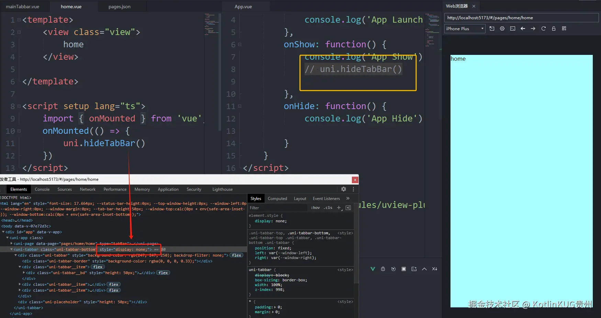The image size is (601, 318).
Task: Click the export log icon in console toolbar
Action: pos(414,269)
